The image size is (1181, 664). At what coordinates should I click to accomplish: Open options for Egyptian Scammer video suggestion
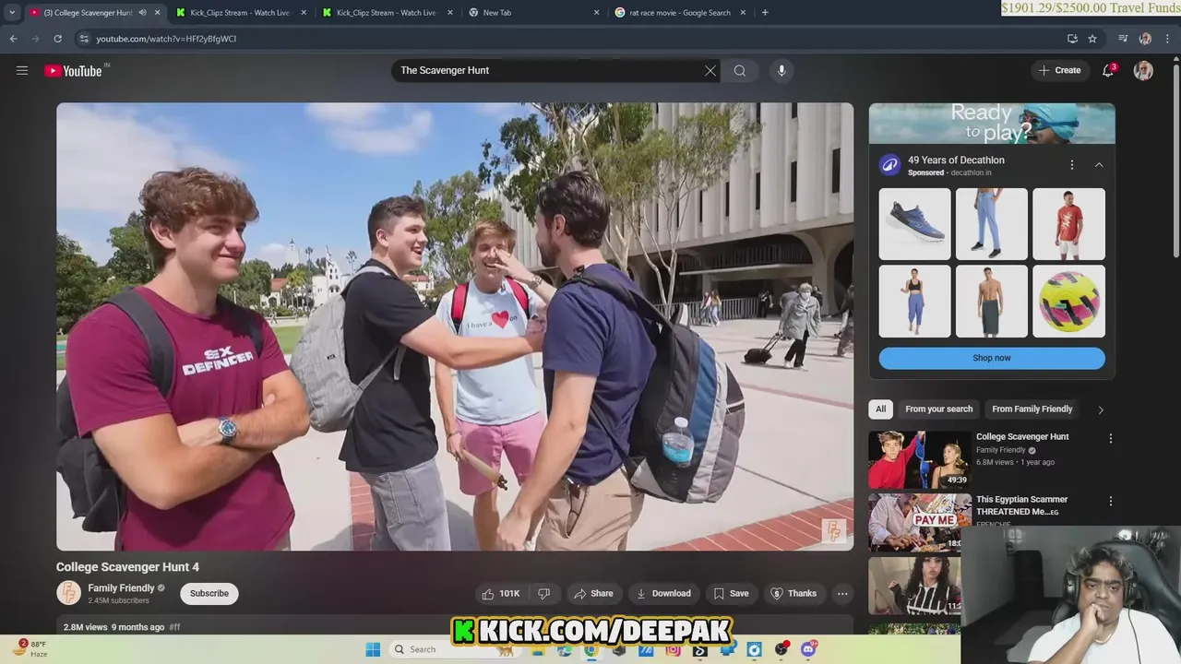tap(1111, 501)
